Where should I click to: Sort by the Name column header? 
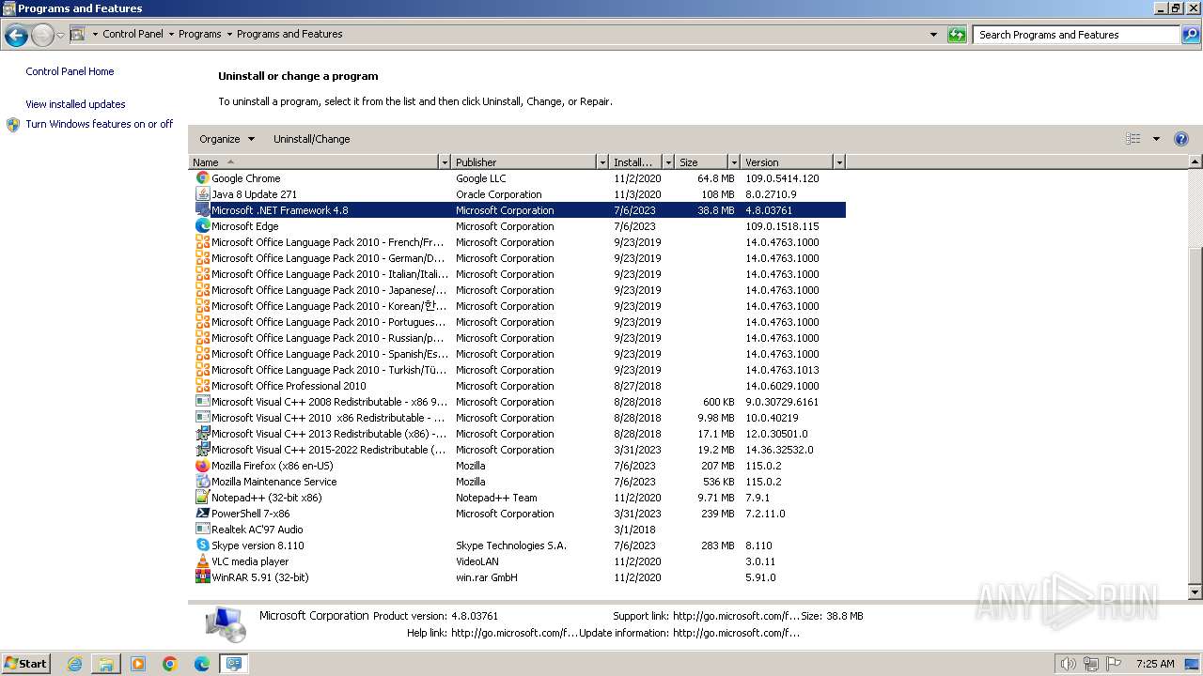pyautogui.click(x=314, y=162)
